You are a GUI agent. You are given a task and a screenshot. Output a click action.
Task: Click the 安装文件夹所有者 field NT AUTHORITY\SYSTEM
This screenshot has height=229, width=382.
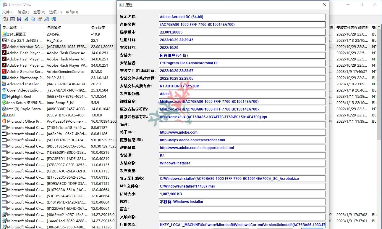point(242,86)
